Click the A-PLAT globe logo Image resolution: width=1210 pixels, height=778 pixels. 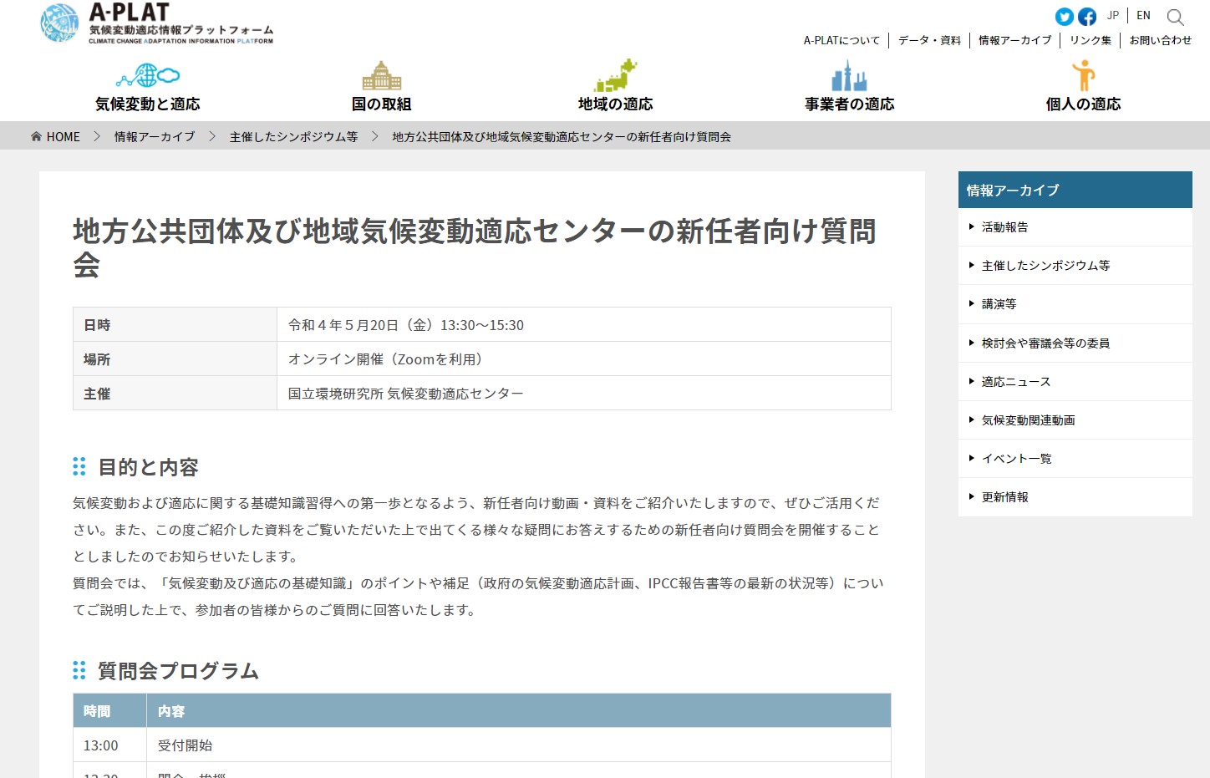[59, 23]
